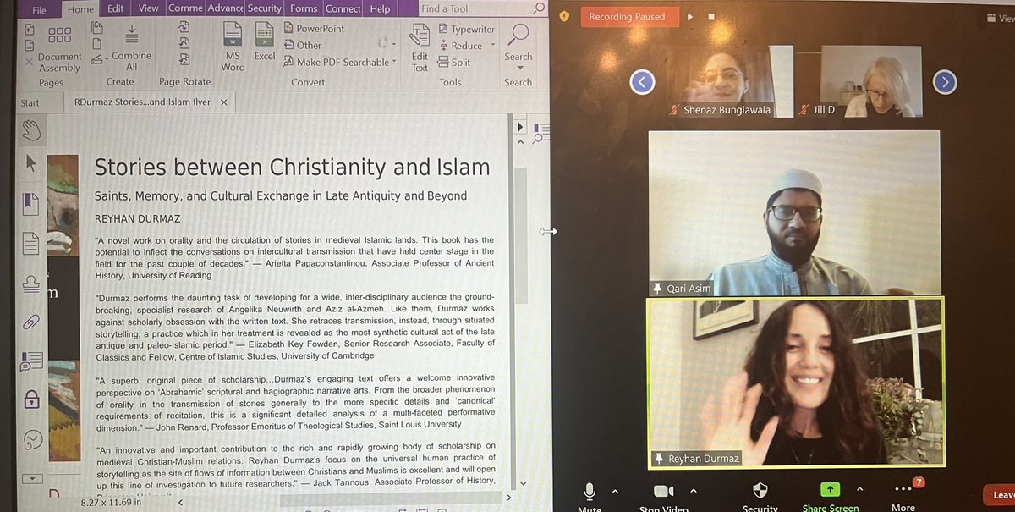
Task: Expand the right panel arrow beside document
Action: pos(521,128)
